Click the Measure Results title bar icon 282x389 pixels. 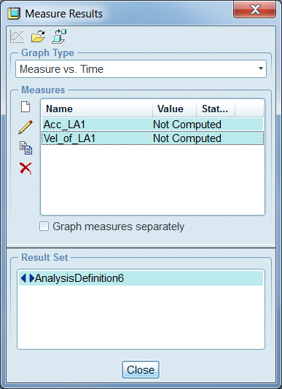click(14, 13)
